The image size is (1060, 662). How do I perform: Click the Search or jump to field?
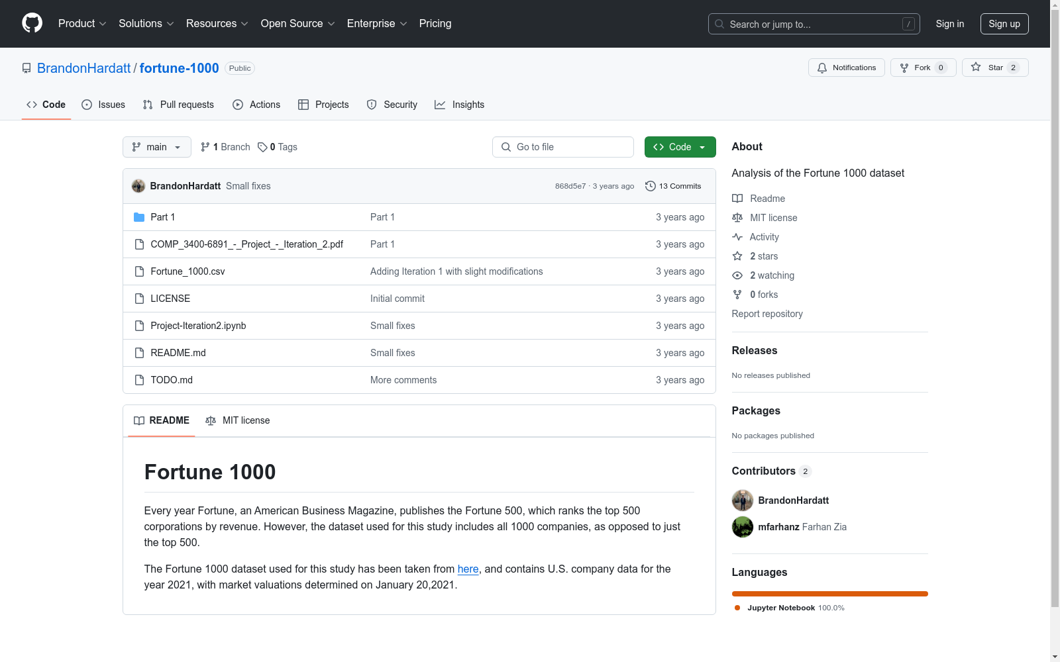pos(814,24)
